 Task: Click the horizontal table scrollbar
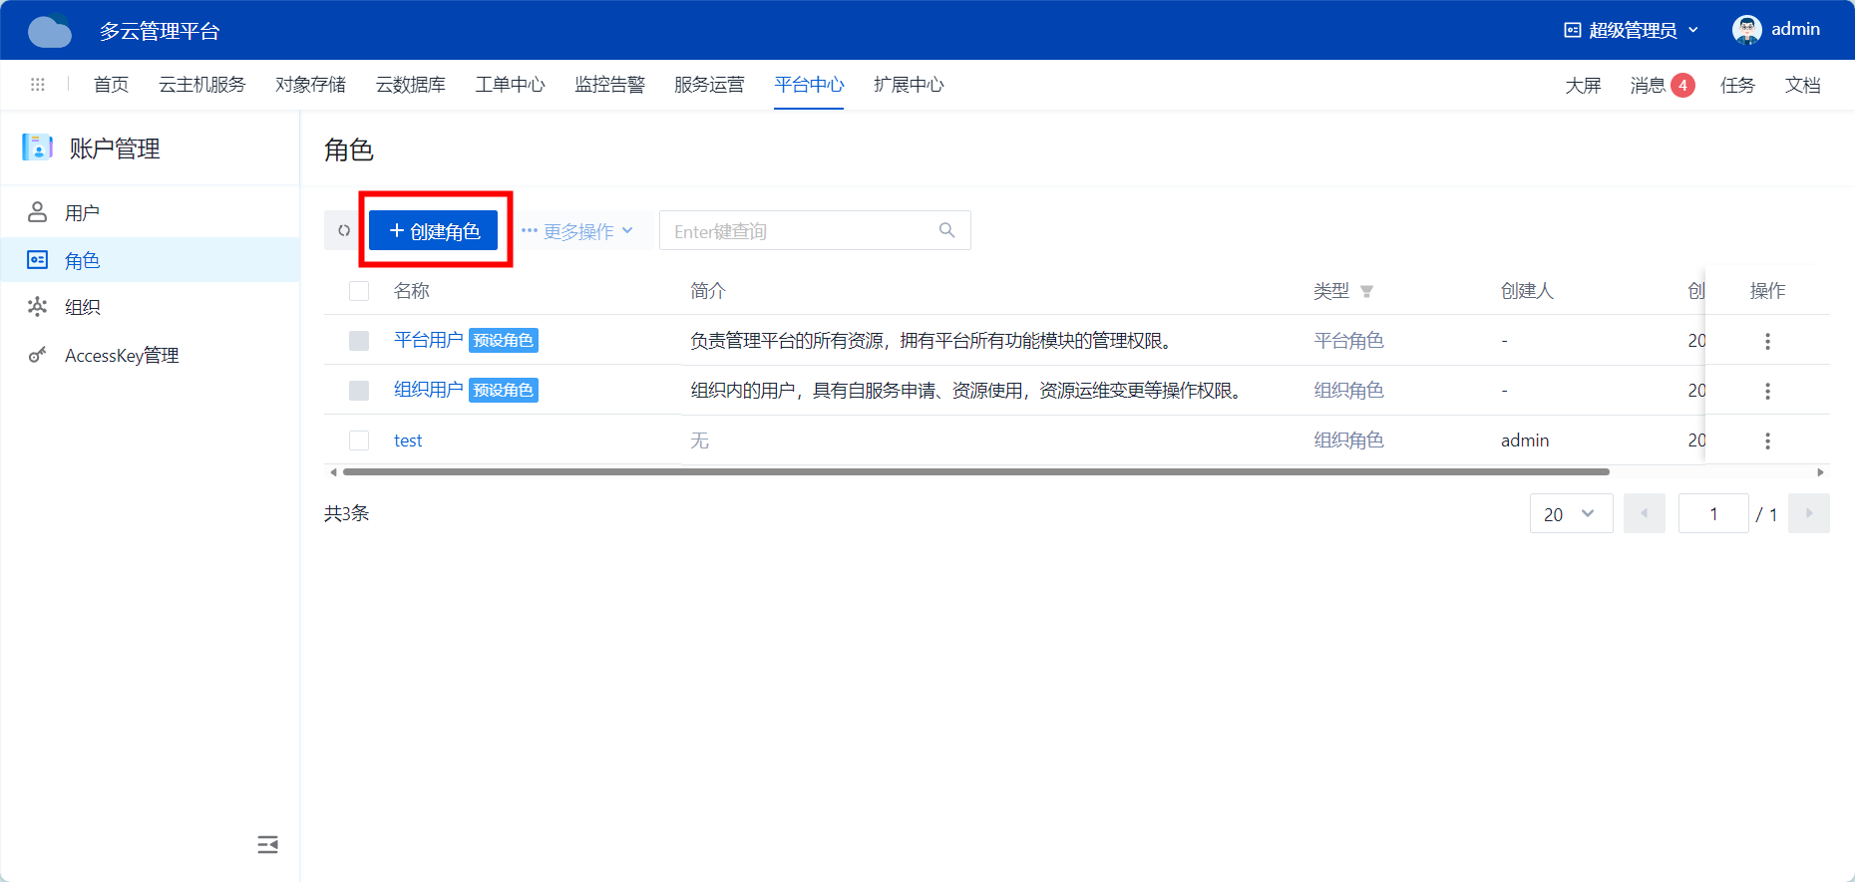[x=975, y=472]
